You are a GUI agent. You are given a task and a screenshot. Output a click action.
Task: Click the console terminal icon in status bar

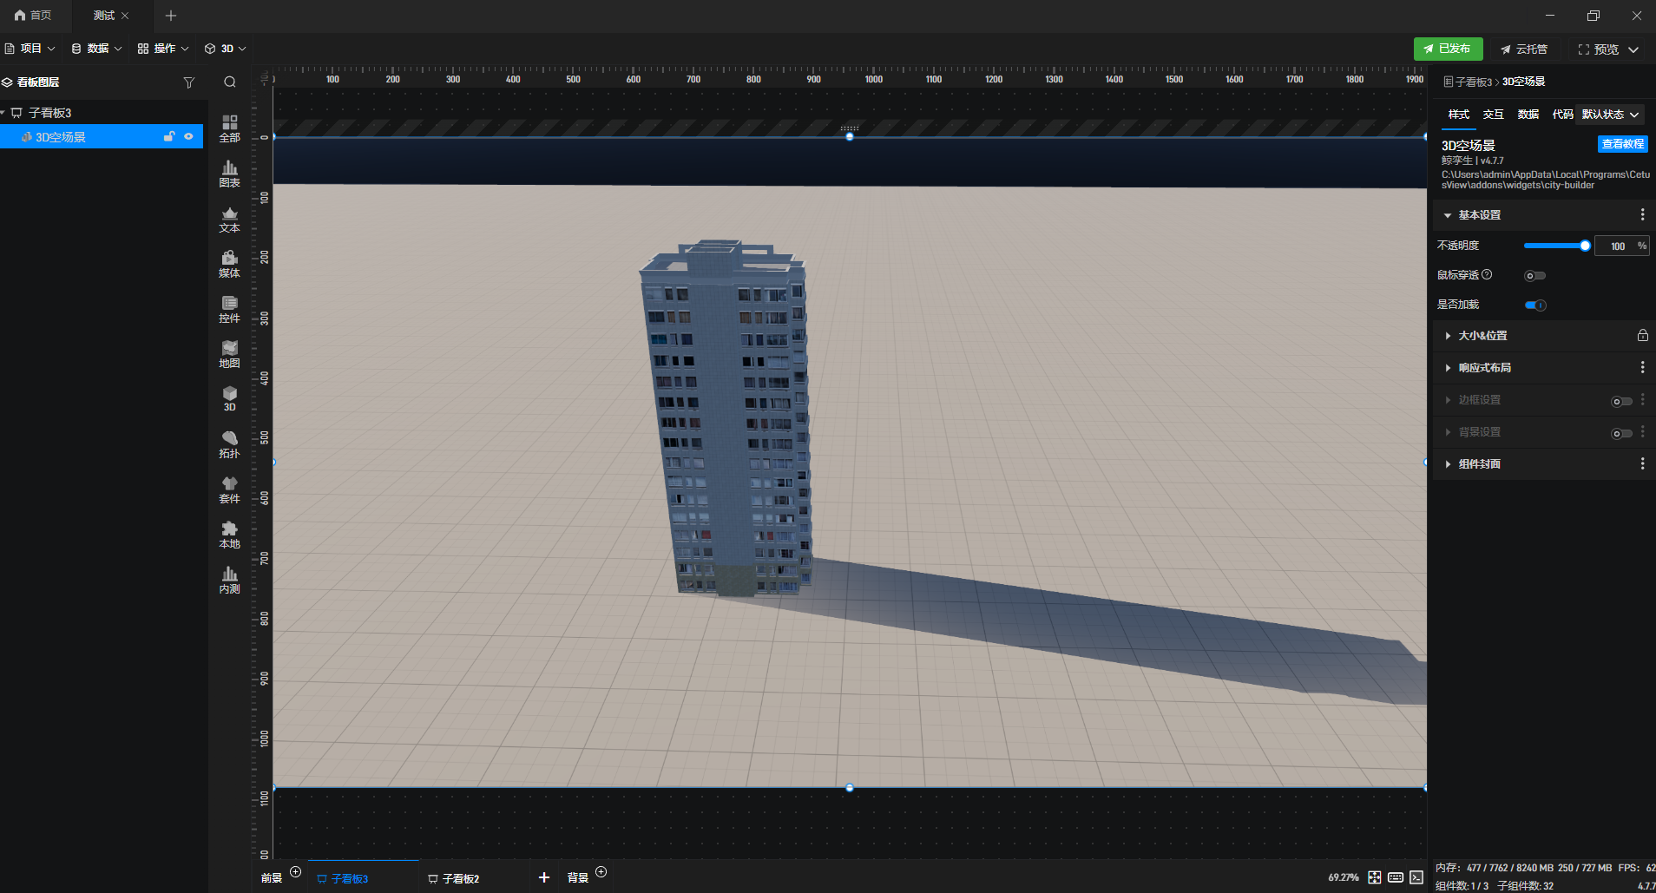point(1416,877)
